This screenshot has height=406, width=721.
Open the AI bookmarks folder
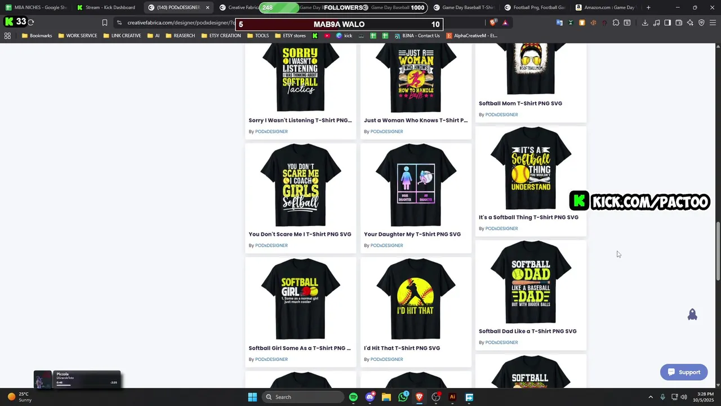pos(153,36)
